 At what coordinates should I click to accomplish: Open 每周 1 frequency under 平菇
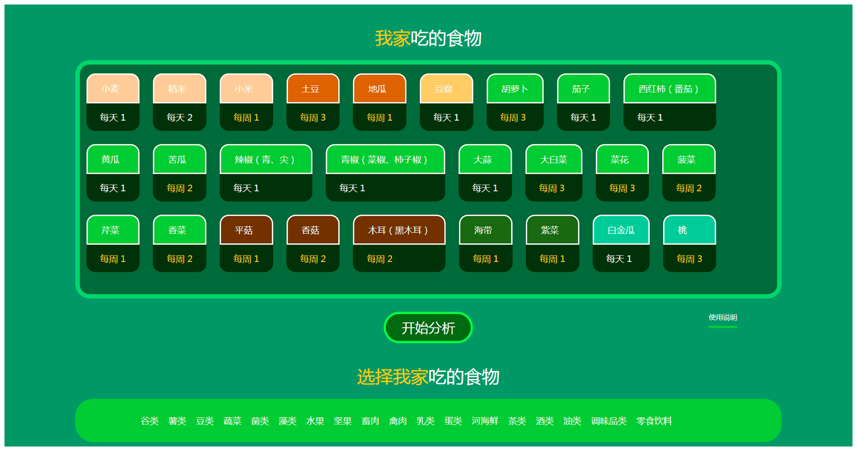pyautogui.click(x=246, y=258)
